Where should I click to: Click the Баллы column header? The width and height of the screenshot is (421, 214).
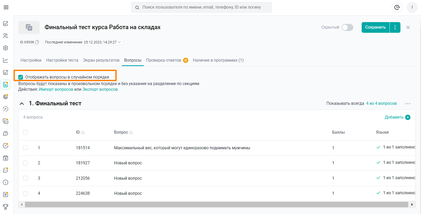click(x=338, y=132)
